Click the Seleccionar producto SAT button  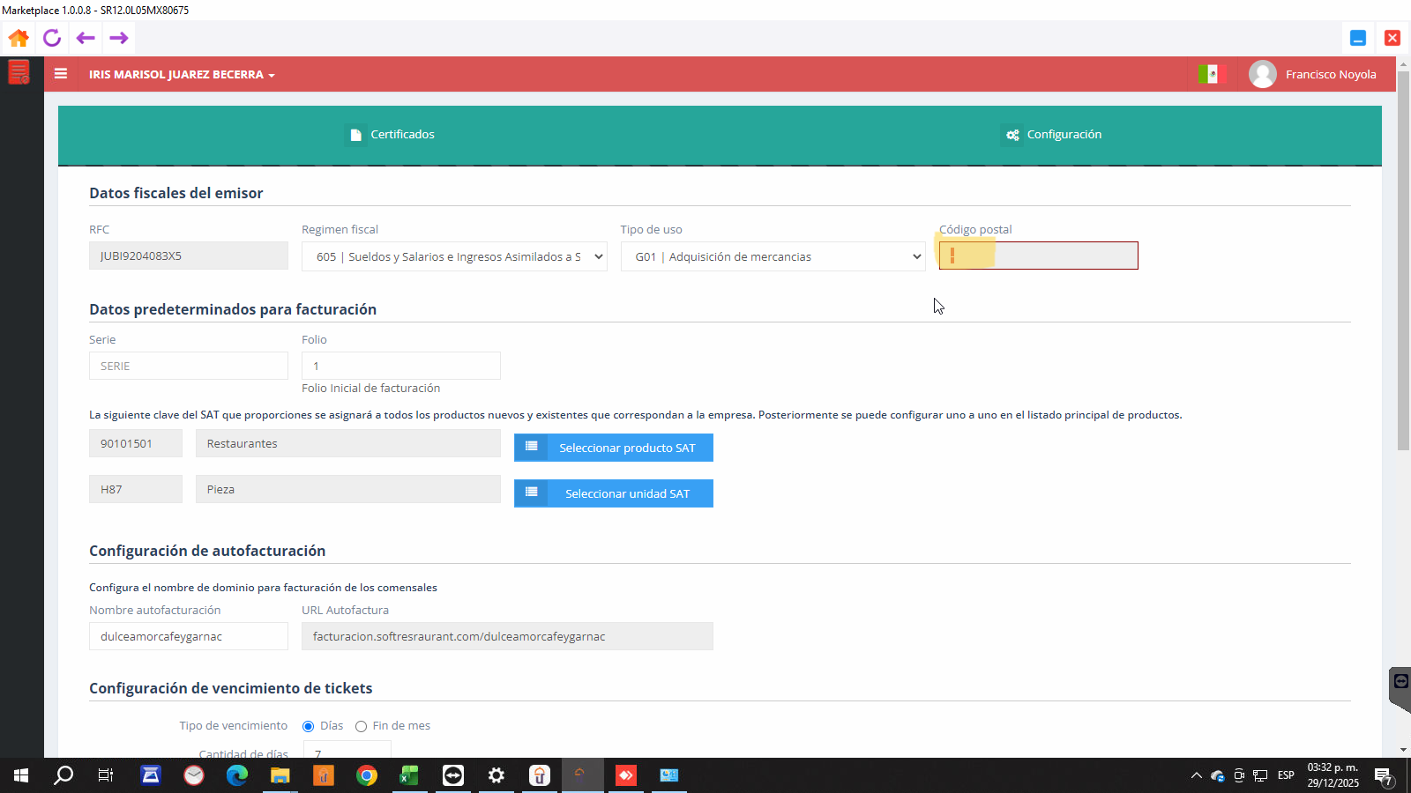(614, 448)
